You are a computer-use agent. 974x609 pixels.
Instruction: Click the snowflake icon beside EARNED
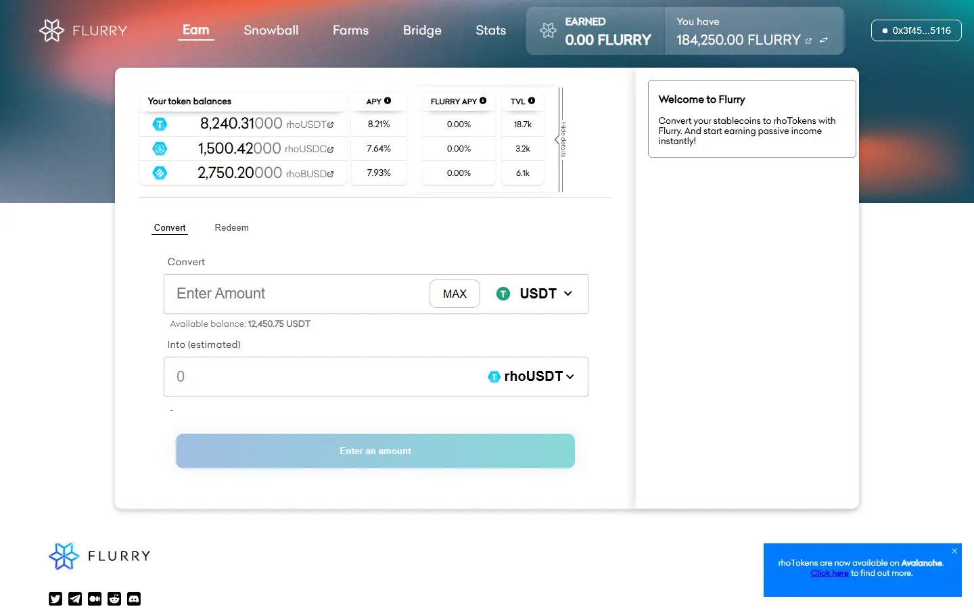point(548,30)
